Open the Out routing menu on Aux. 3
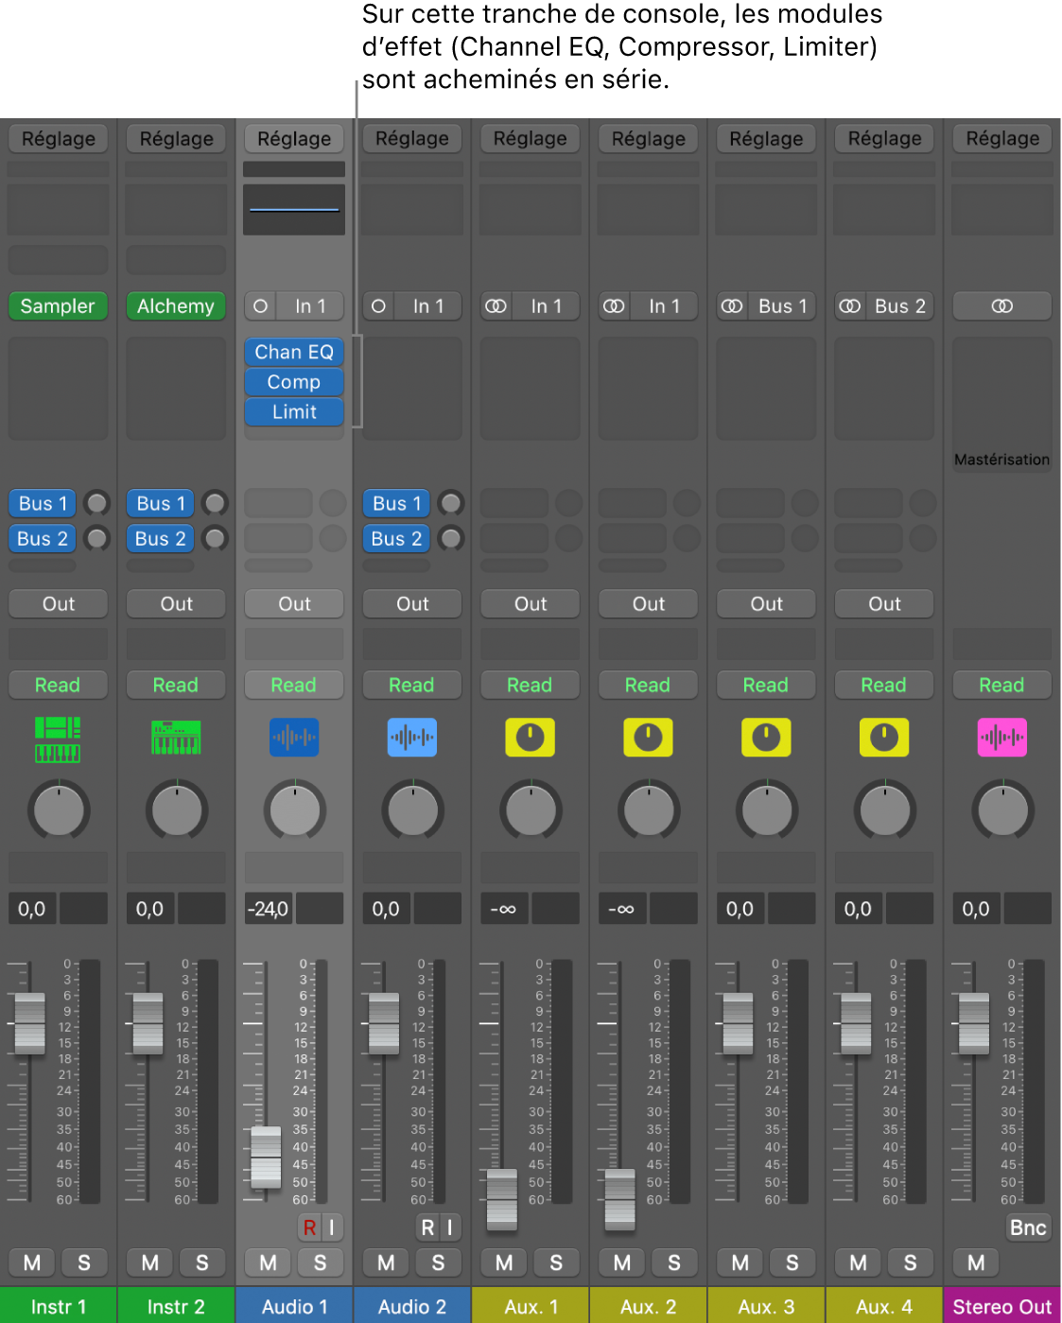The image size is (1062, 1323). [765, 603]
